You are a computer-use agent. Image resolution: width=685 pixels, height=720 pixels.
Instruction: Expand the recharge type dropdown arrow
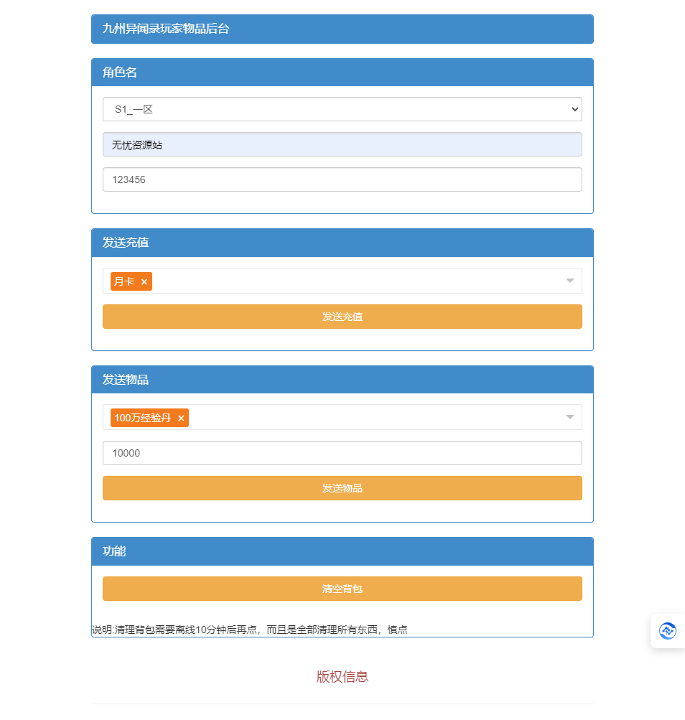click(x=569, y=281)
